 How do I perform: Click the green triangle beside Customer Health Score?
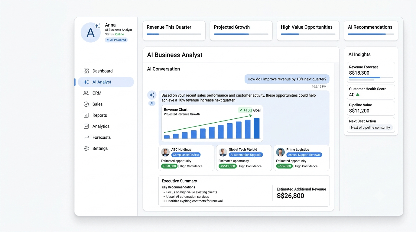tap(358, 95)
